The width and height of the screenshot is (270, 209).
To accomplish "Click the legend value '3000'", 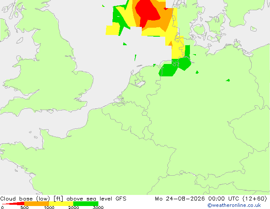I will pyautogui.click(x=98, y=207).
